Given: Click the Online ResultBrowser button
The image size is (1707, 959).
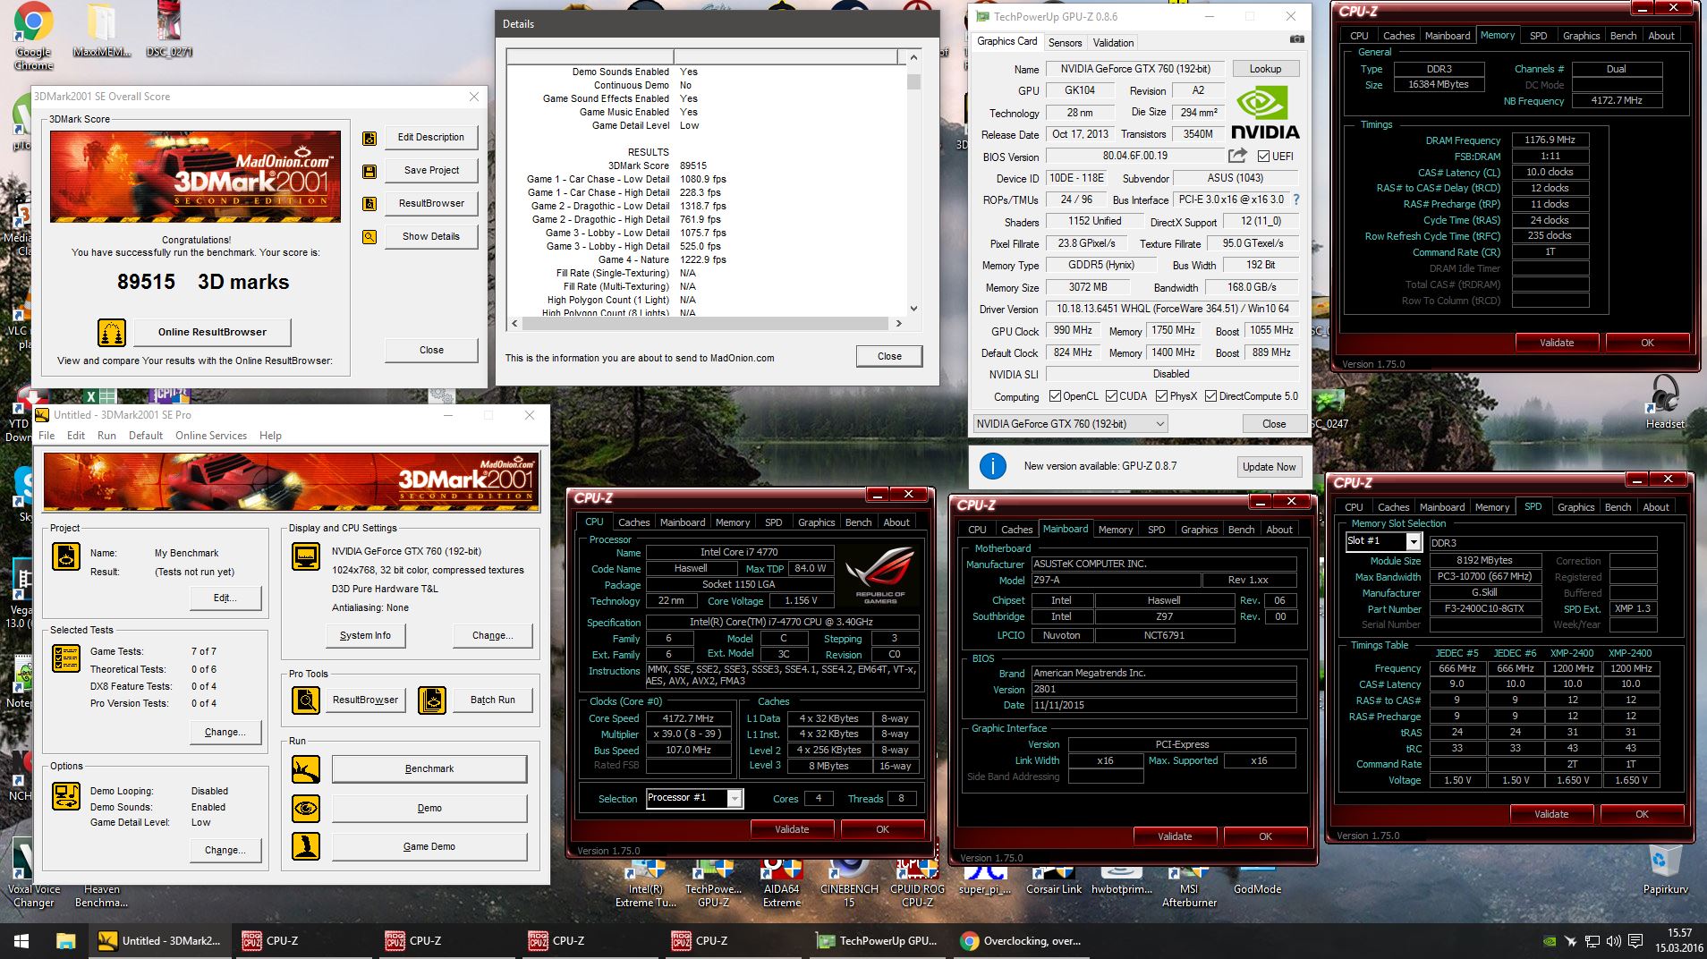Looking at the screenshot, I should 212,332.
